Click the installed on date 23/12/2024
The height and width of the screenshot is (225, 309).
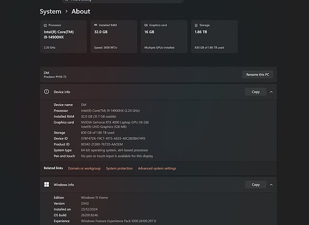coord(89,209)
